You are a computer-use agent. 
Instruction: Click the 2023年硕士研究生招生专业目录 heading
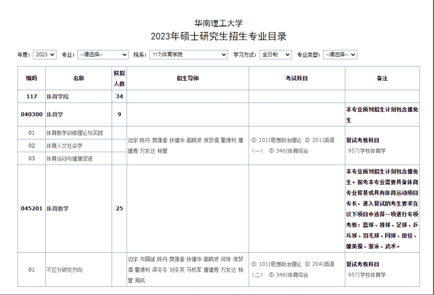(x=218, y=36)
